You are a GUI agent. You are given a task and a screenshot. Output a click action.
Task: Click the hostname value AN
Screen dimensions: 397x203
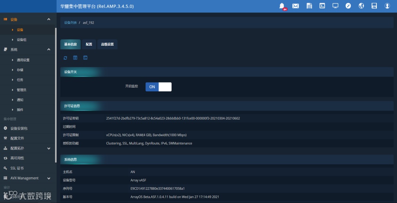coord(133,172)
